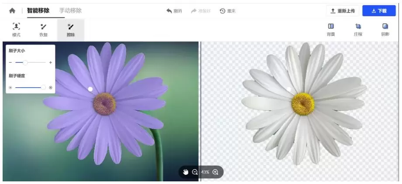This screenshot has height=184, width=402.
Task: Click the blue 下载 download button
Action: click(x=379, y=11)
